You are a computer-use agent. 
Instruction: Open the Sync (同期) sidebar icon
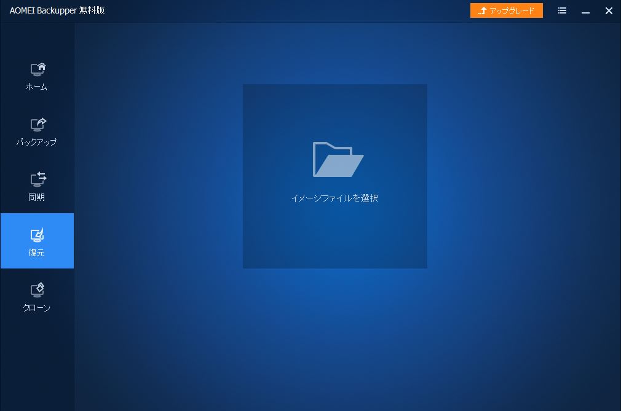click(38, 179)
